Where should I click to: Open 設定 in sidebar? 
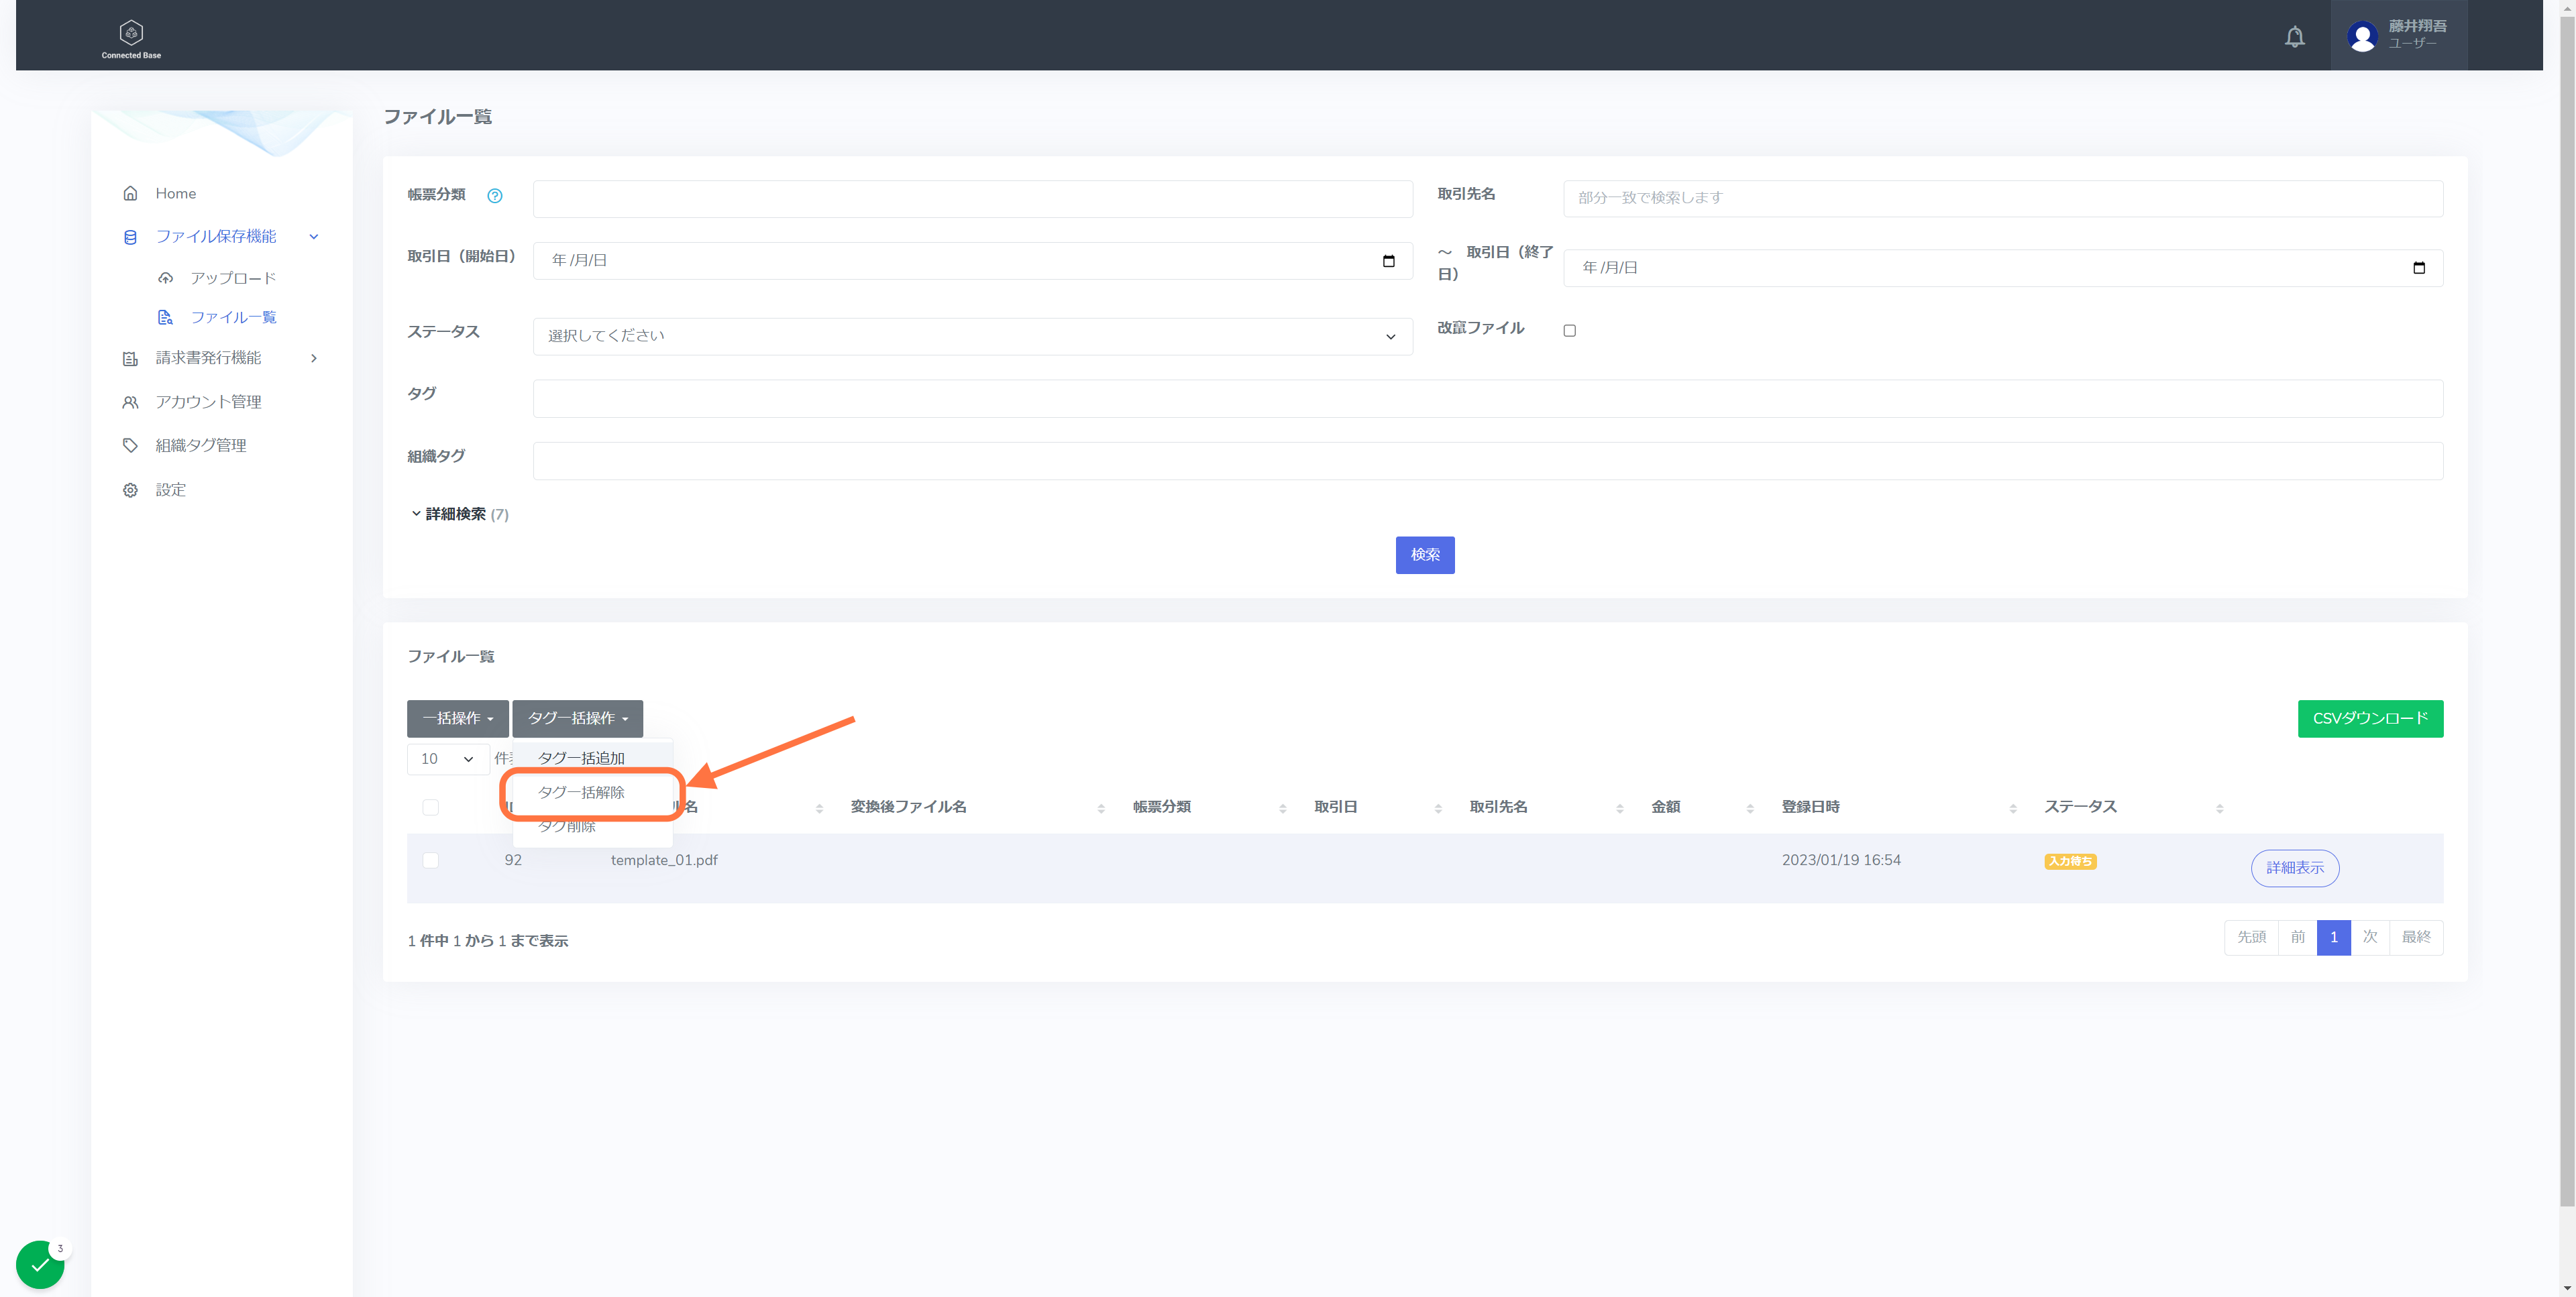[170, 490]
